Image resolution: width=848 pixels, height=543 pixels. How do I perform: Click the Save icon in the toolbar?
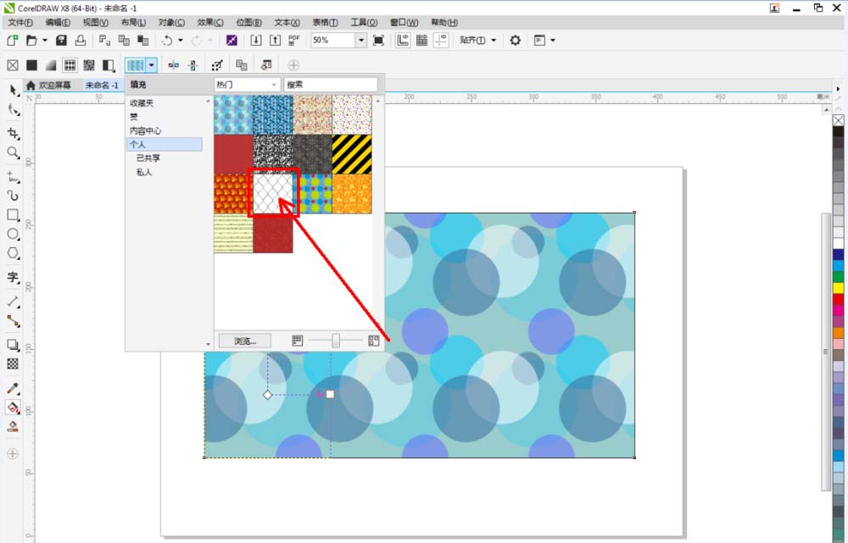point(61,40)
